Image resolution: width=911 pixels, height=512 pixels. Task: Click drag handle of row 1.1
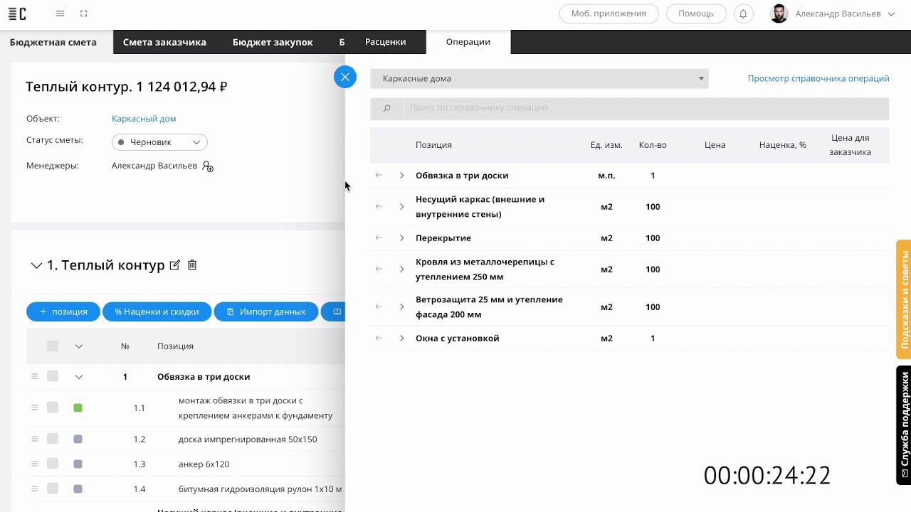pyautogui.click(x=34, y=408)
